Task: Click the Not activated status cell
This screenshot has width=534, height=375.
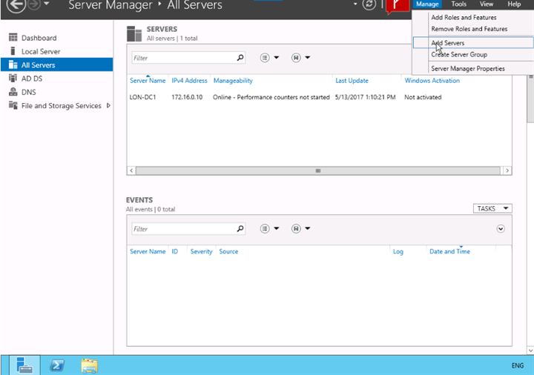Action: point(423,97)
